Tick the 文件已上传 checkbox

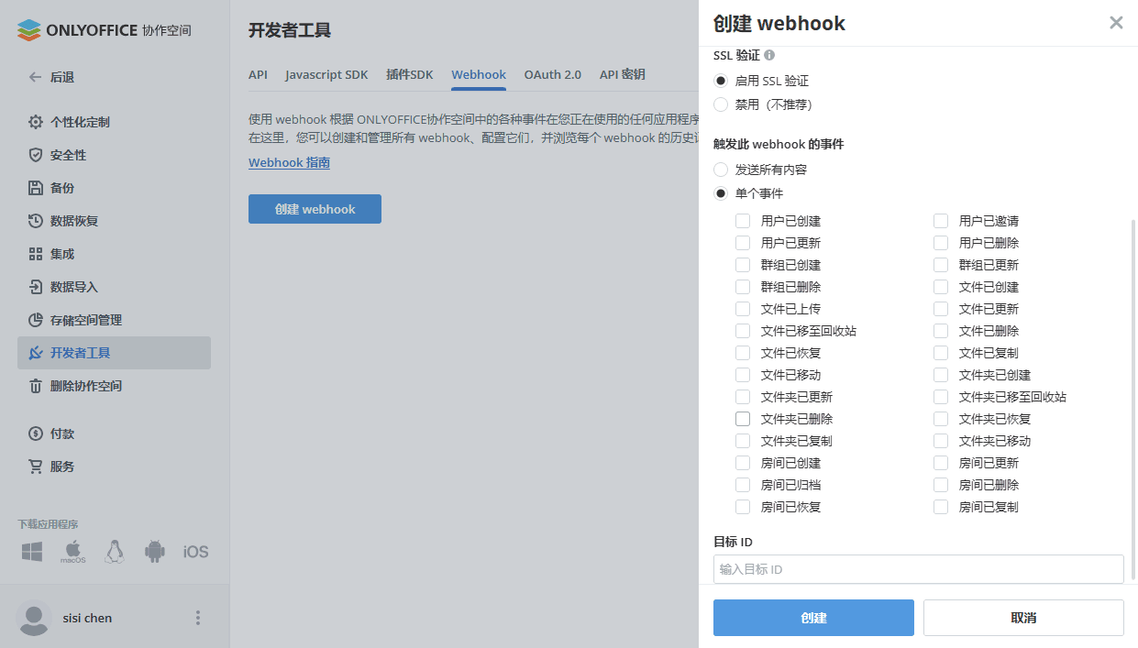(x=743, y=309)
